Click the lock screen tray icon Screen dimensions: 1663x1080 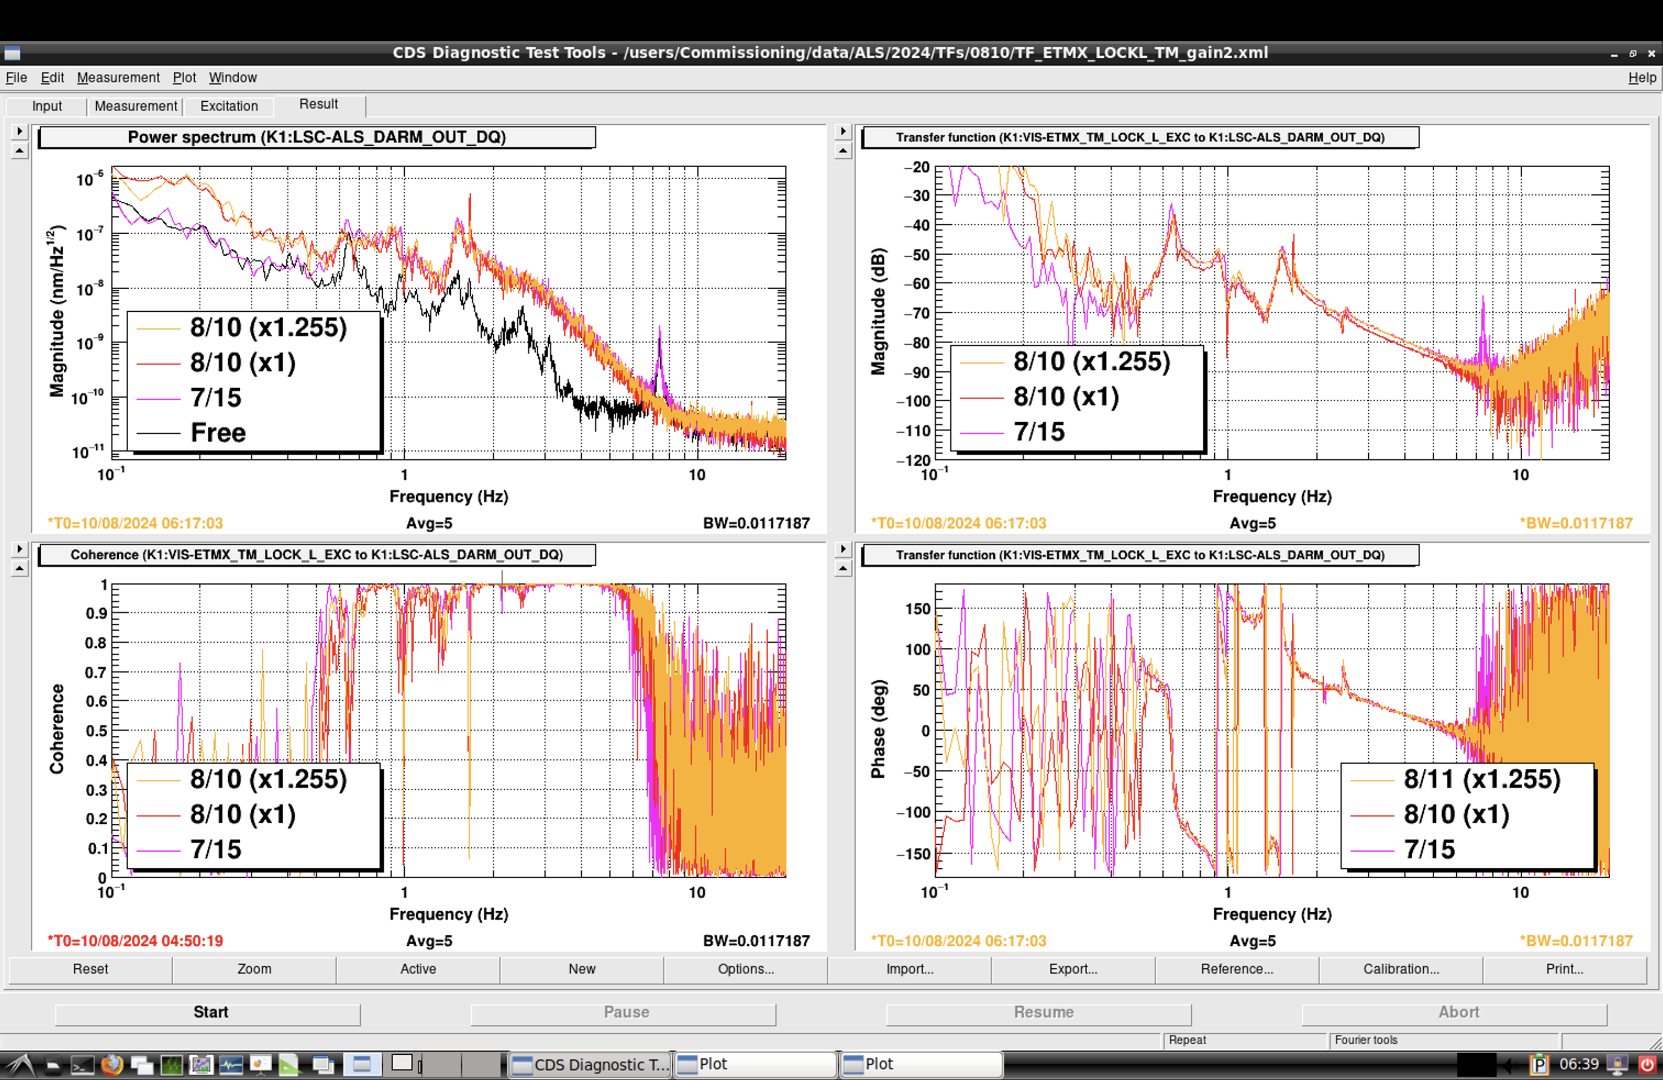(1617, 1064)
